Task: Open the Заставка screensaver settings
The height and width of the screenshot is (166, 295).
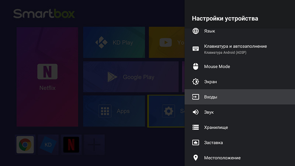Action: tap(240, 143)
